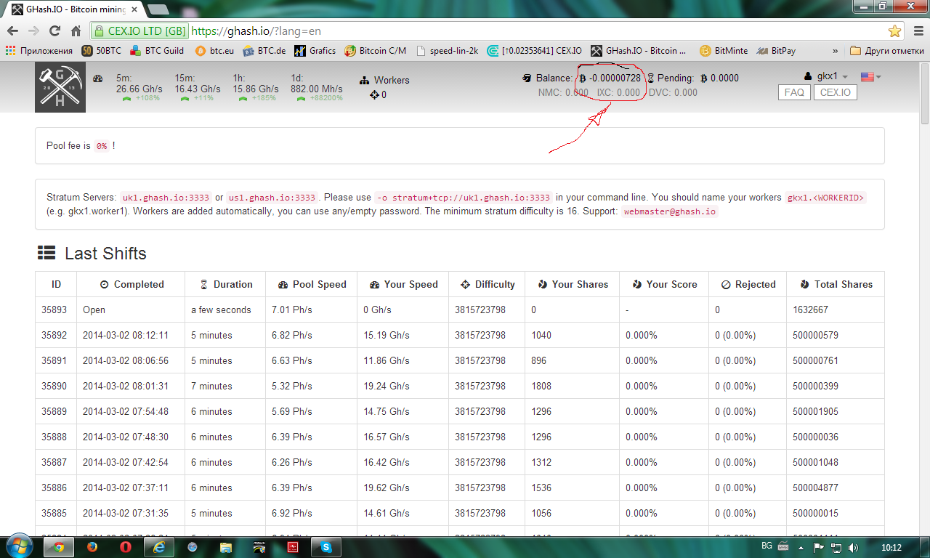Viewport: 930px width, 558px height.
Task: Click the CEX.IO header button
Action: click(836, 92)
